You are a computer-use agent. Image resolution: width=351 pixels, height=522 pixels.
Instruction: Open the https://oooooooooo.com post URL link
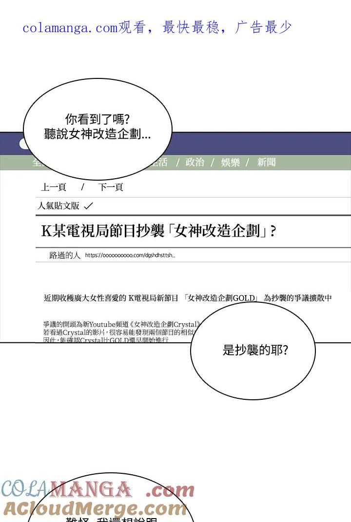130,255
